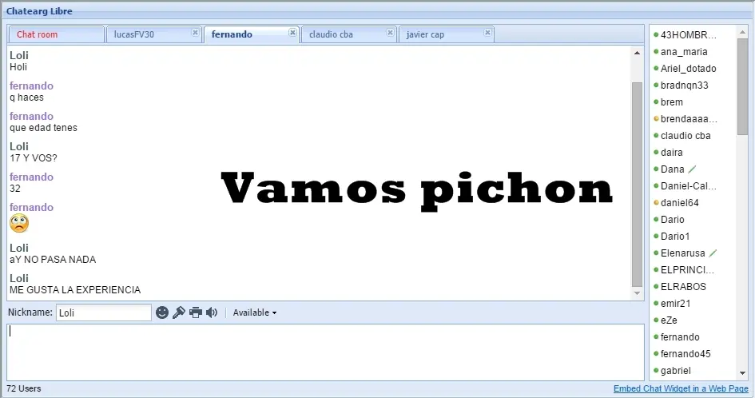
Task: Click chat scrollbar down arrow
Action: (x=637, y=293)
